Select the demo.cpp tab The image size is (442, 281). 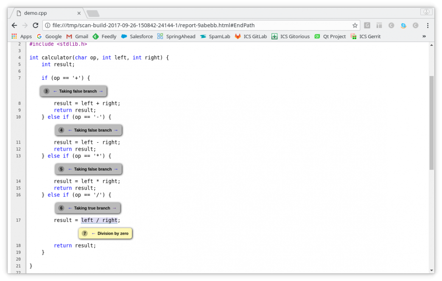click(42, 13)
